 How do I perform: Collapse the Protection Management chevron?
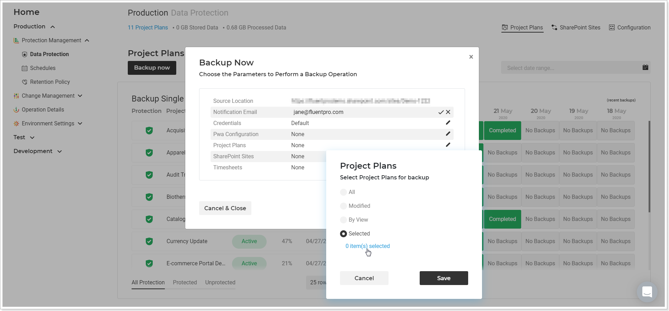tap(87, 41)
